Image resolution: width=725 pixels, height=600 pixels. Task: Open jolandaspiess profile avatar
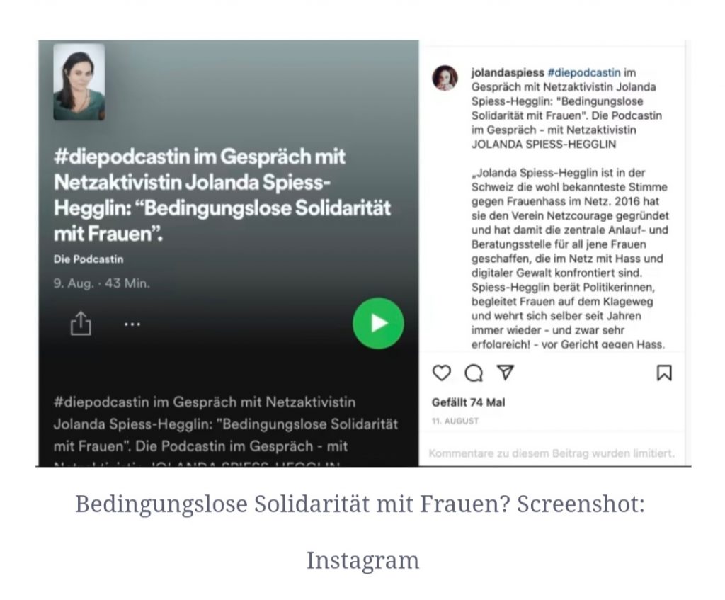445,78
